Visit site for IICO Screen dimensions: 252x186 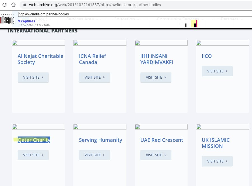[217, 71]
